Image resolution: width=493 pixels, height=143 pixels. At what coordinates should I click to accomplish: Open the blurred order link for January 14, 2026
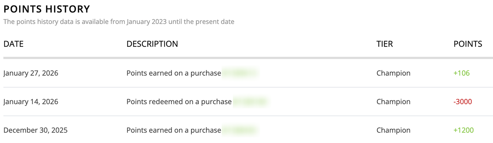(x=251, y=102)
